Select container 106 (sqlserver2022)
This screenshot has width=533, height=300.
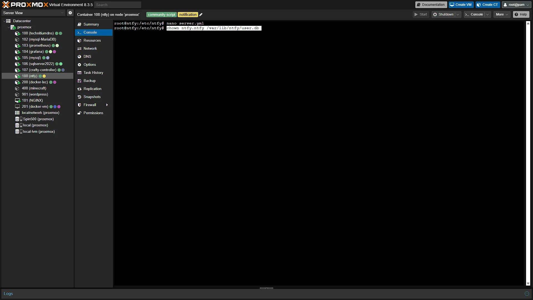[x=37, y=64]
